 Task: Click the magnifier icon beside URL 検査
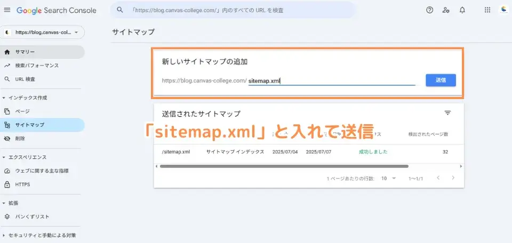(7, 79)
